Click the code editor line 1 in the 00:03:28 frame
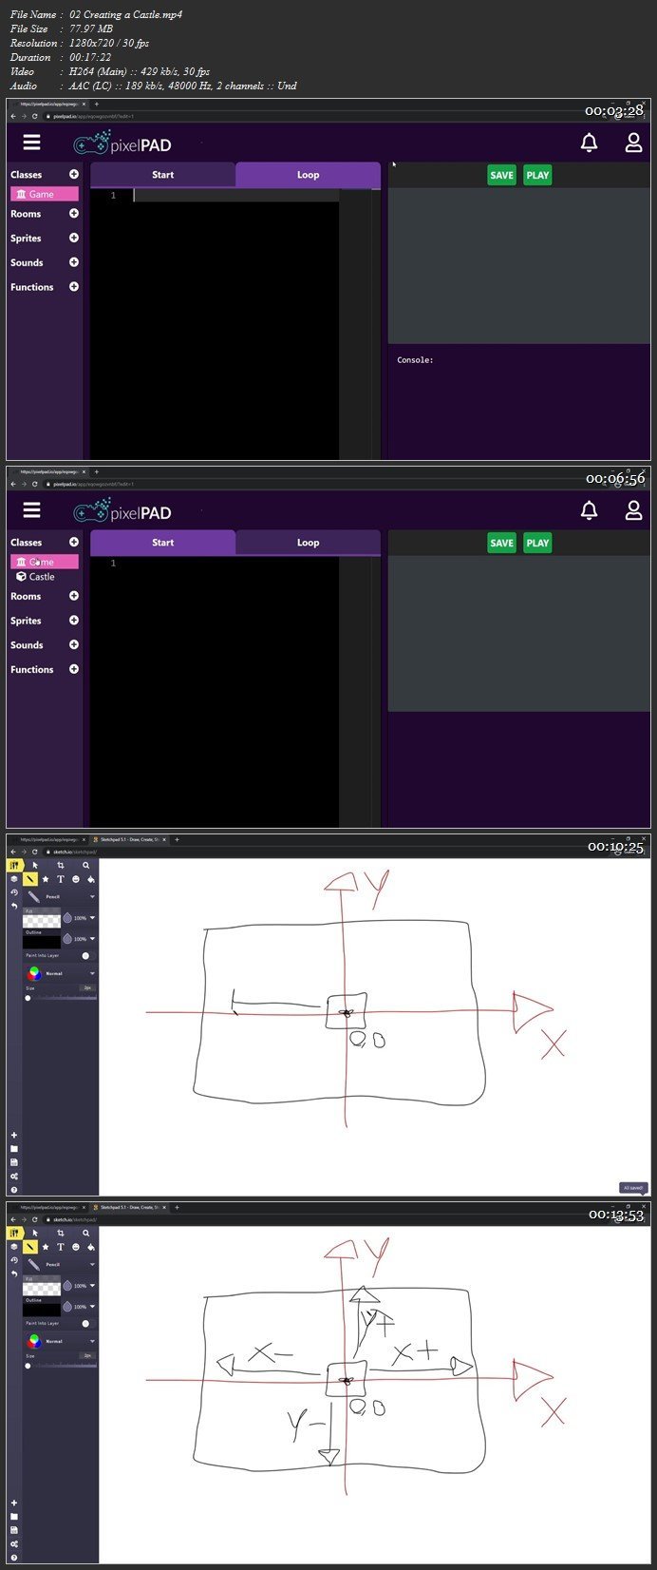The height and width of the screenshot is (1570, 657). (235, 196)
